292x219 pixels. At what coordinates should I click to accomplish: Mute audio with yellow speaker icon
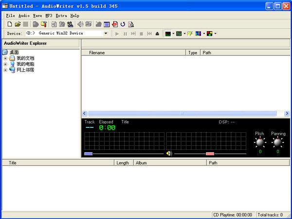[x=169, y=154]
